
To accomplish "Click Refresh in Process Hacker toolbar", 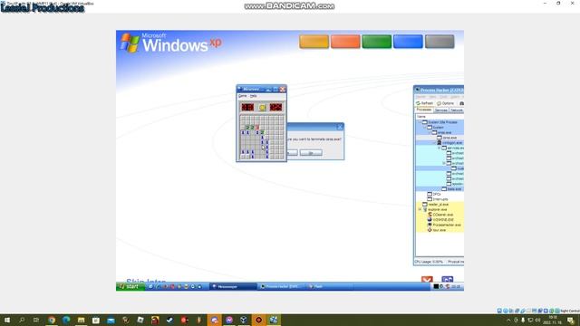I will point(425,103).
